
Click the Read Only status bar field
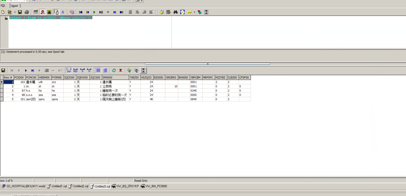(x=141, y=181)
